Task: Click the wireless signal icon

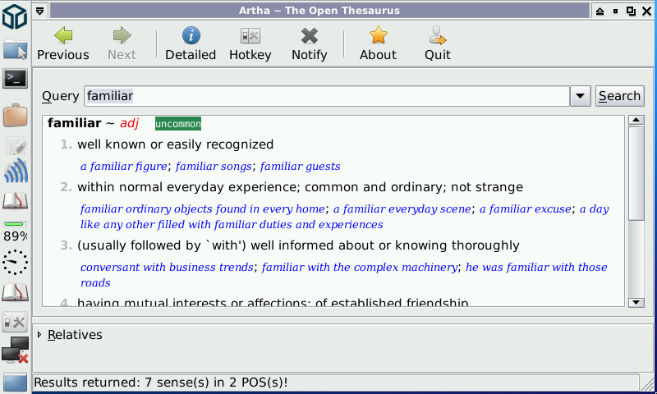Action: coord(16,171)
